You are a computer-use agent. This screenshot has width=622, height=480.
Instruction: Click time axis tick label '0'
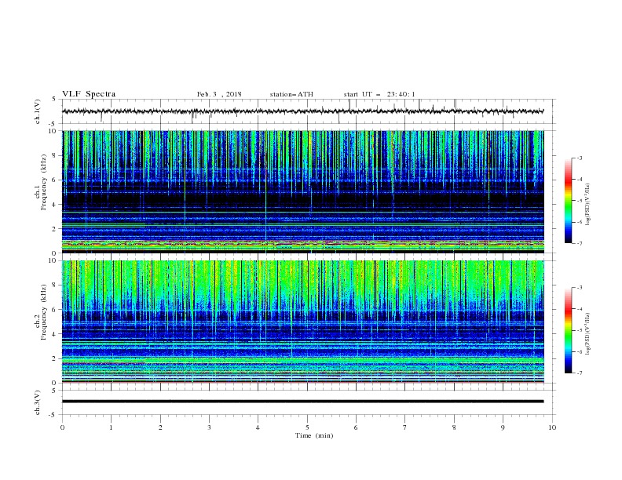point(62,427)
